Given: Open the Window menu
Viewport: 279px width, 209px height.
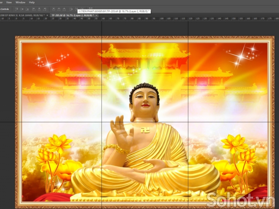Looking at the screenshot, I should click(x=20, y=2).
